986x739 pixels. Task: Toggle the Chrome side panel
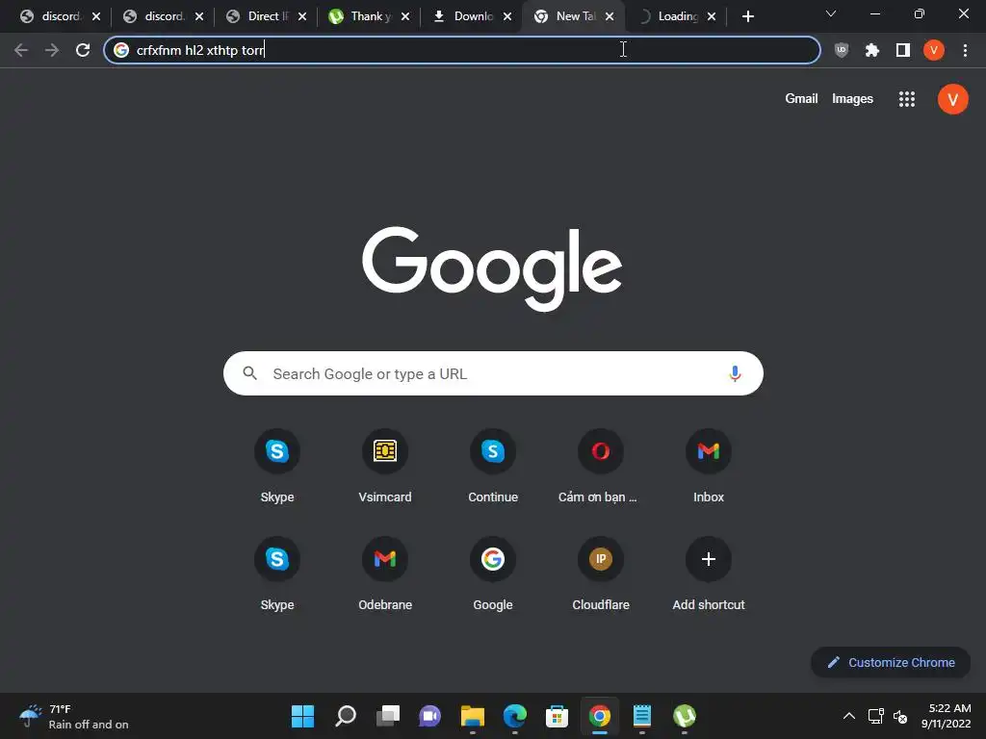(902, 50)
